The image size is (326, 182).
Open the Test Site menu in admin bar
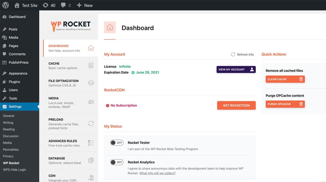pos(26,5)
